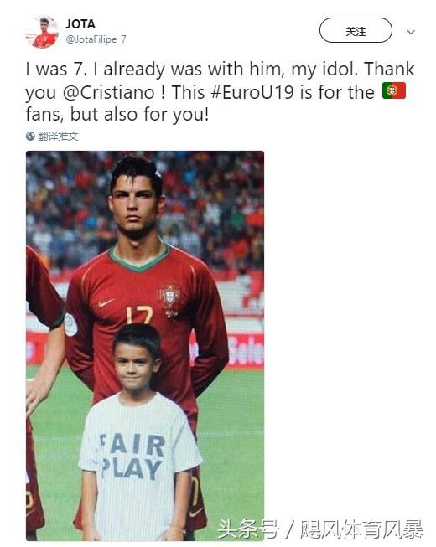Click the Portugal crest on the jersey
Viewport: 436px width, 547px height.
(169, 299)
